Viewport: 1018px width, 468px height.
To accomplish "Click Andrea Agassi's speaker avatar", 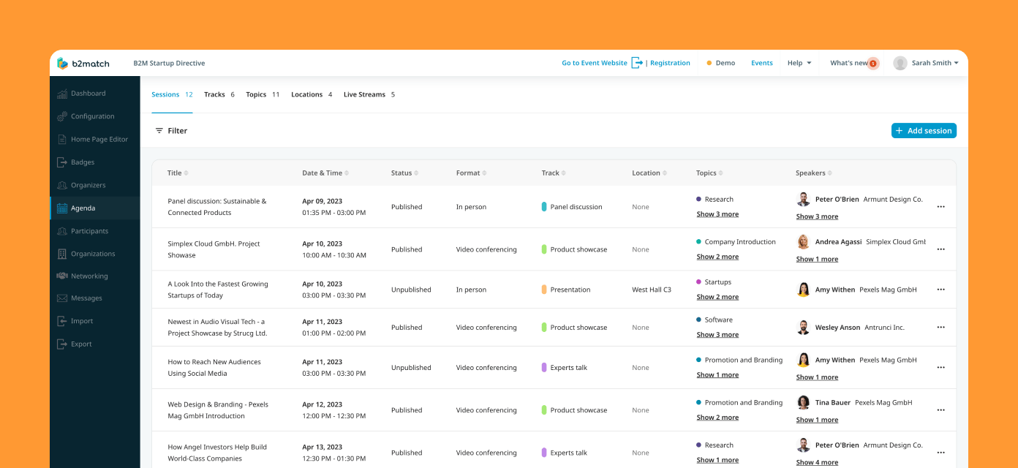I will click(x=803, y=242).
